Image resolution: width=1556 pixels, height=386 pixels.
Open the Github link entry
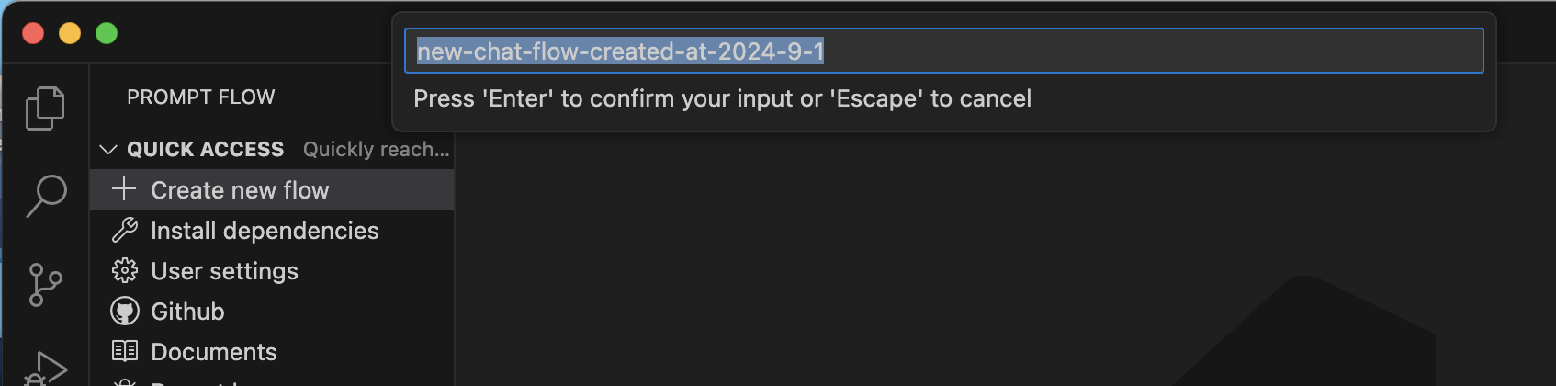click(187, 312)
